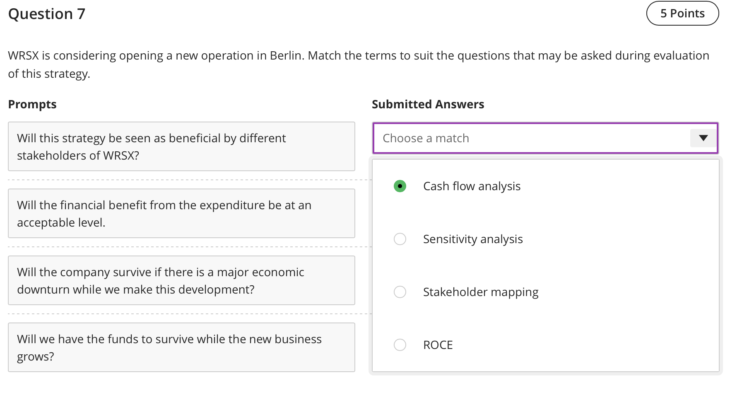742x399 pixels.
Task: Choose the Stakeholder mapping option label
Action: (x=480, y=292)
